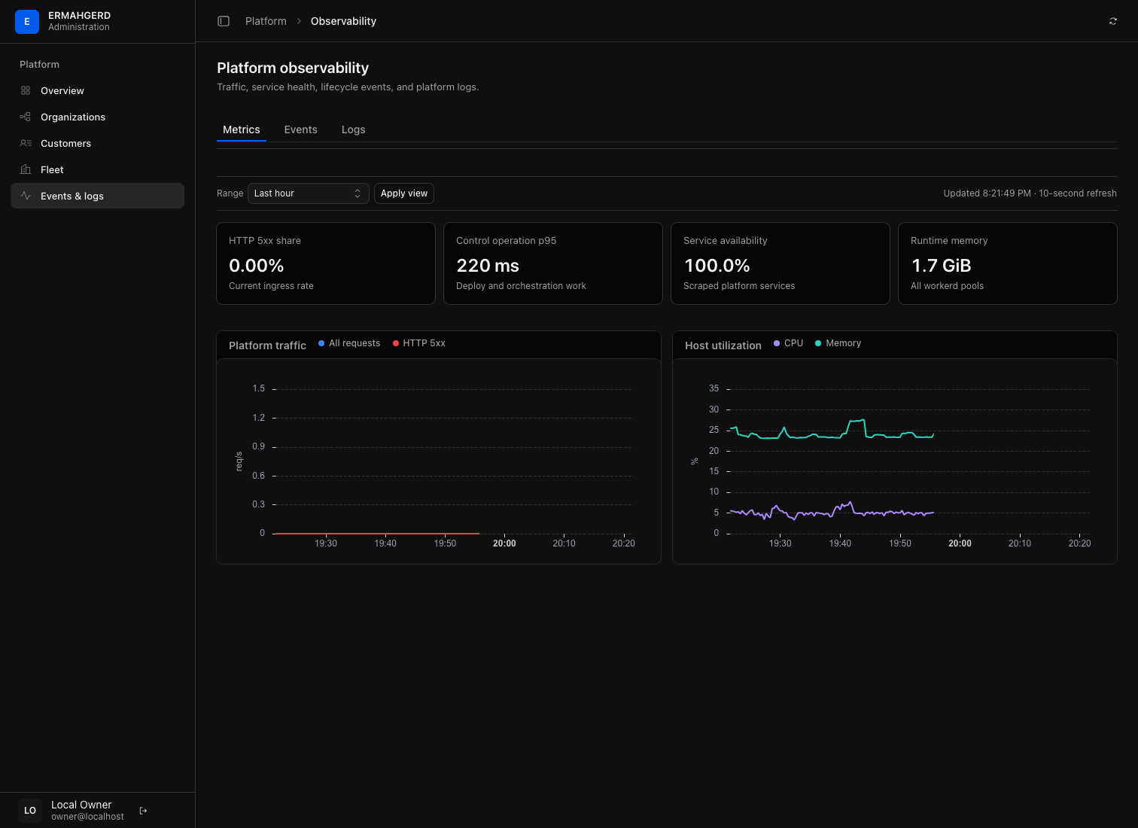Click the Organizations hierarchy icon
Image resolution: width=1138 pixels, height=828 pixels.
26,117
